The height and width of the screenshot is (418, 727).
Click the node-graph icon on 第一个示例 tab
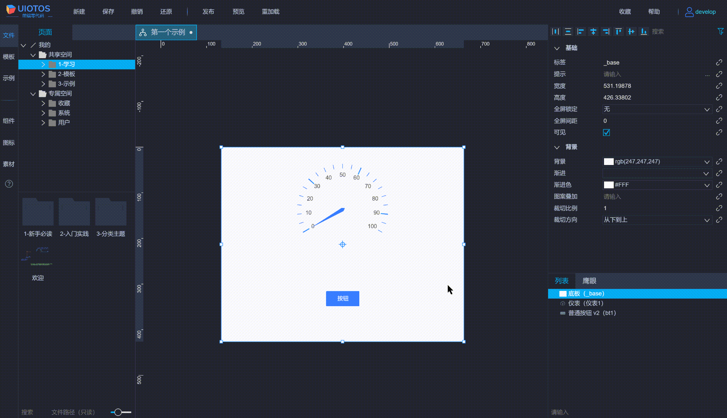point(143,32)
